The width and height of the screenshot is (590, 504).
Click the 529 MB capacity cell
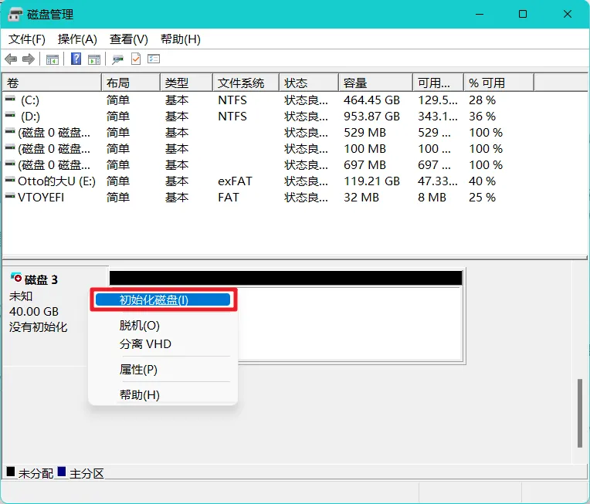pos(365,133)
